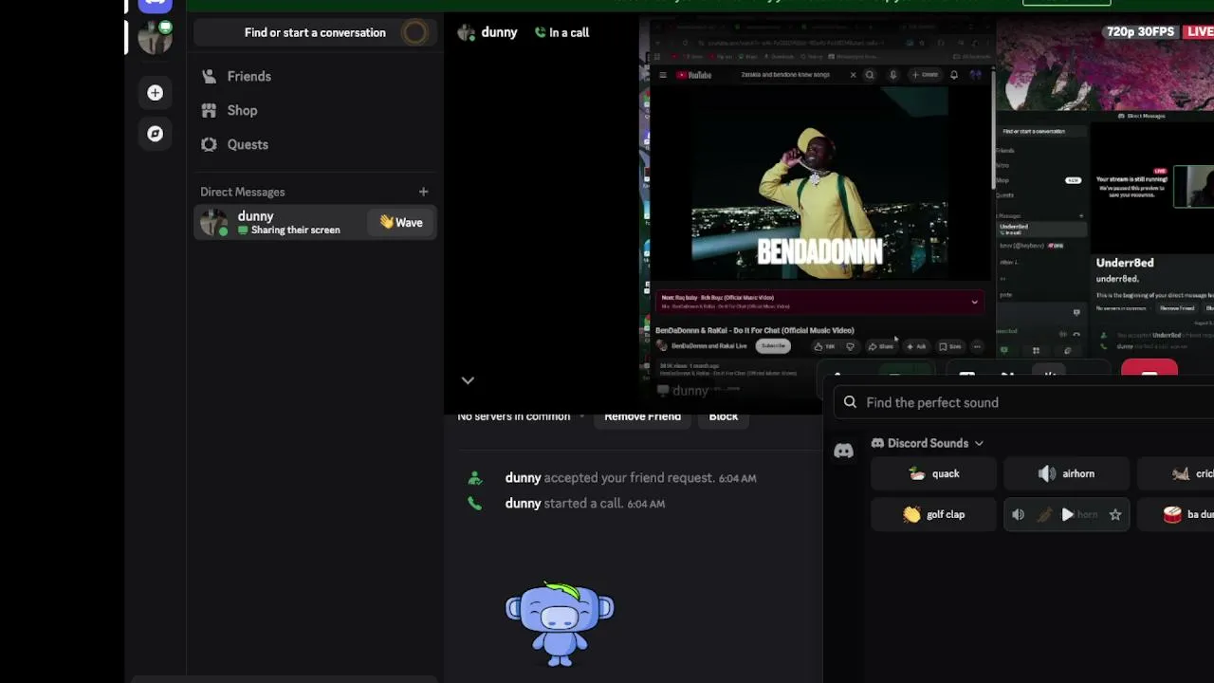Click the dunny started a call message

tap(585, 504)
